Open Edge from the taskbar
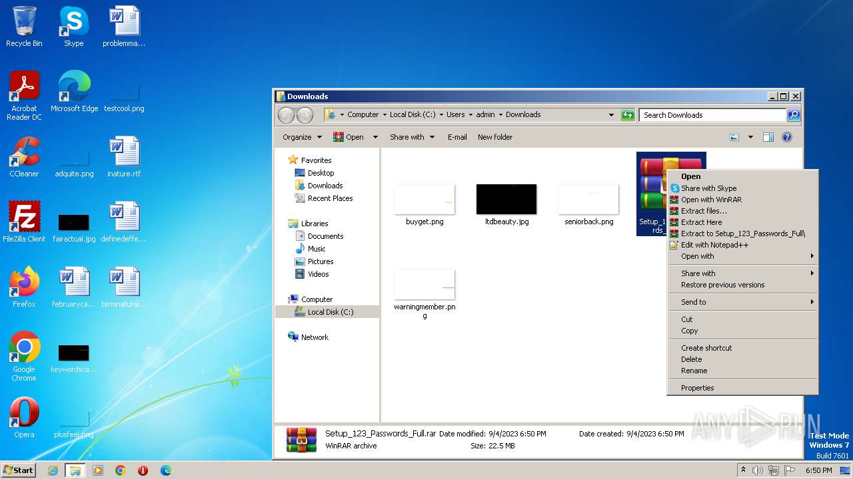The image size is (853, 479). coord(165,470)
